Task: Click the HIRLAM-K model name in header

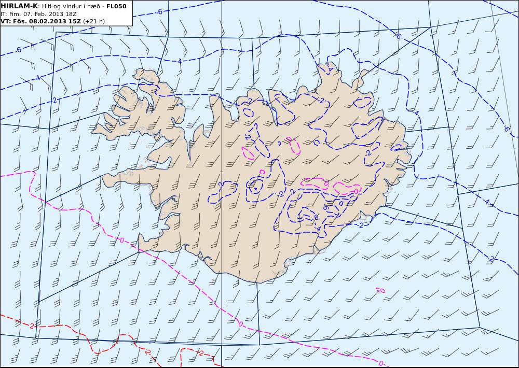Action: coord(19,6)
